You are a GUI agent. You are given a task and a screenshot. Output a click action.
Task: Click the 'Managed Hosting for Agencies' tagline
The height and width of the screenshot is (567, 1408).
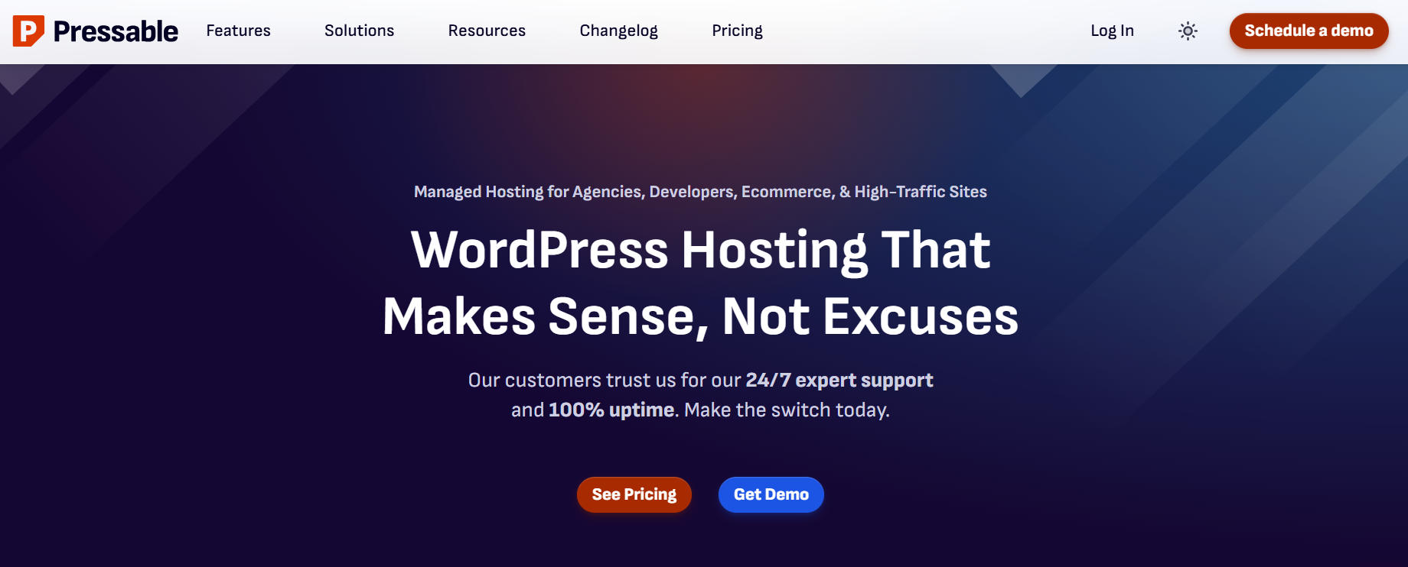pos(700,192)
